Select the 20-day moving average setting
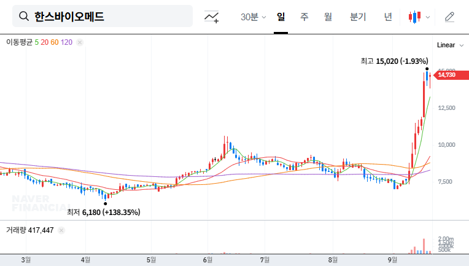469x266 pixels. pyautogui.click(x=45, y=42)
